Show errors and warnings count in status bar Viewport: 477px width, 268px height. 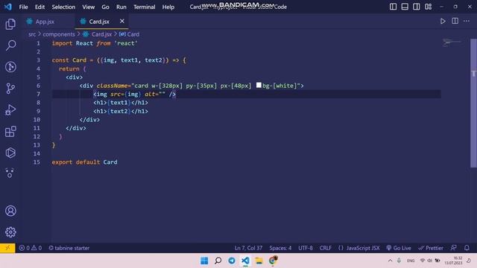point(31,248)
